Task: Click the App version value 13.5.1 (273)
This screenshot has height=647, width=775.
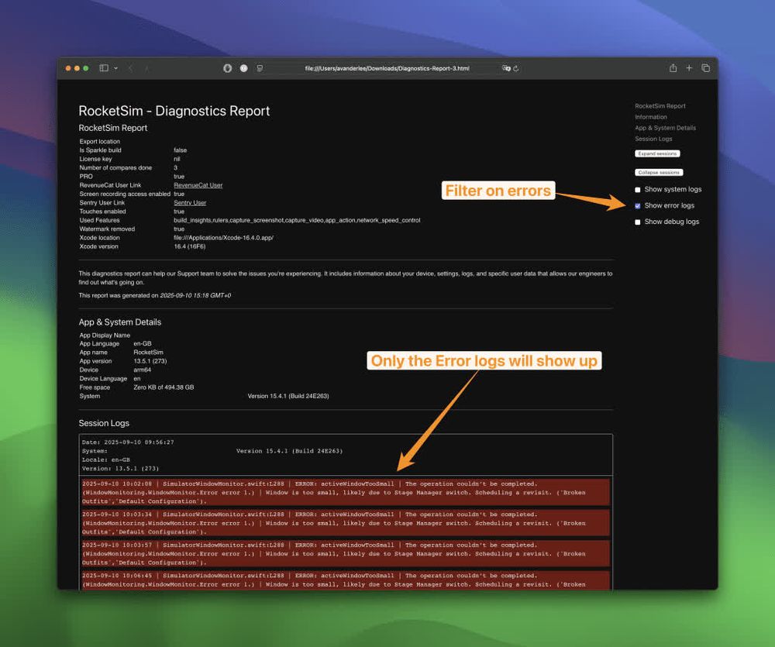Action: (x=150, y=361)
